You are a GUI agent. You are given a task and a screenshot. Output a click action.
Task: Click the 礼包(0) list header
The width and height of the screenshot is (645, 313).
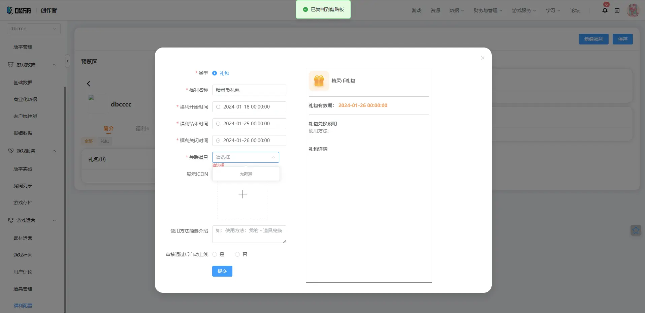(x=97, y=159)
